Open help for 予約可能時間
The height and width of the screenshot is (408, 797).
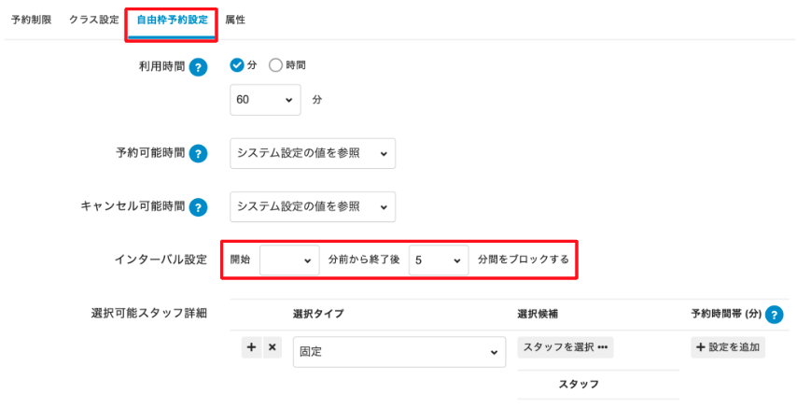(x=198, y=154)
